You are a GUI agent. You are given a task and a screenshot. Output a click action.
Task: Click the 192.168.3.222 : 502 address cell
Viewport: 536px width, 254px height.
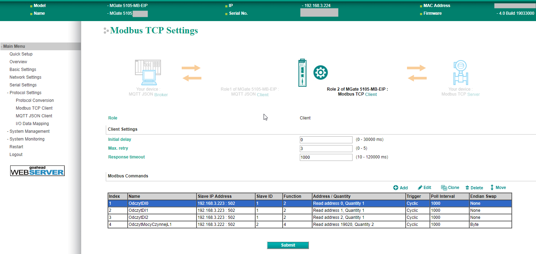click(x=226, y=224)
